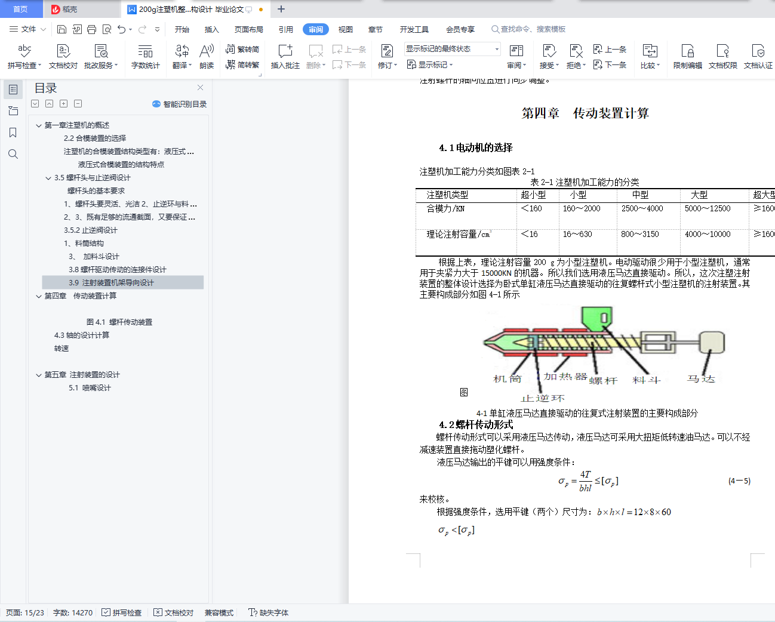Viewport: 775px width, 622px height.
Task: Convert text with 繁转简
Action: click(x=242, y=49)
